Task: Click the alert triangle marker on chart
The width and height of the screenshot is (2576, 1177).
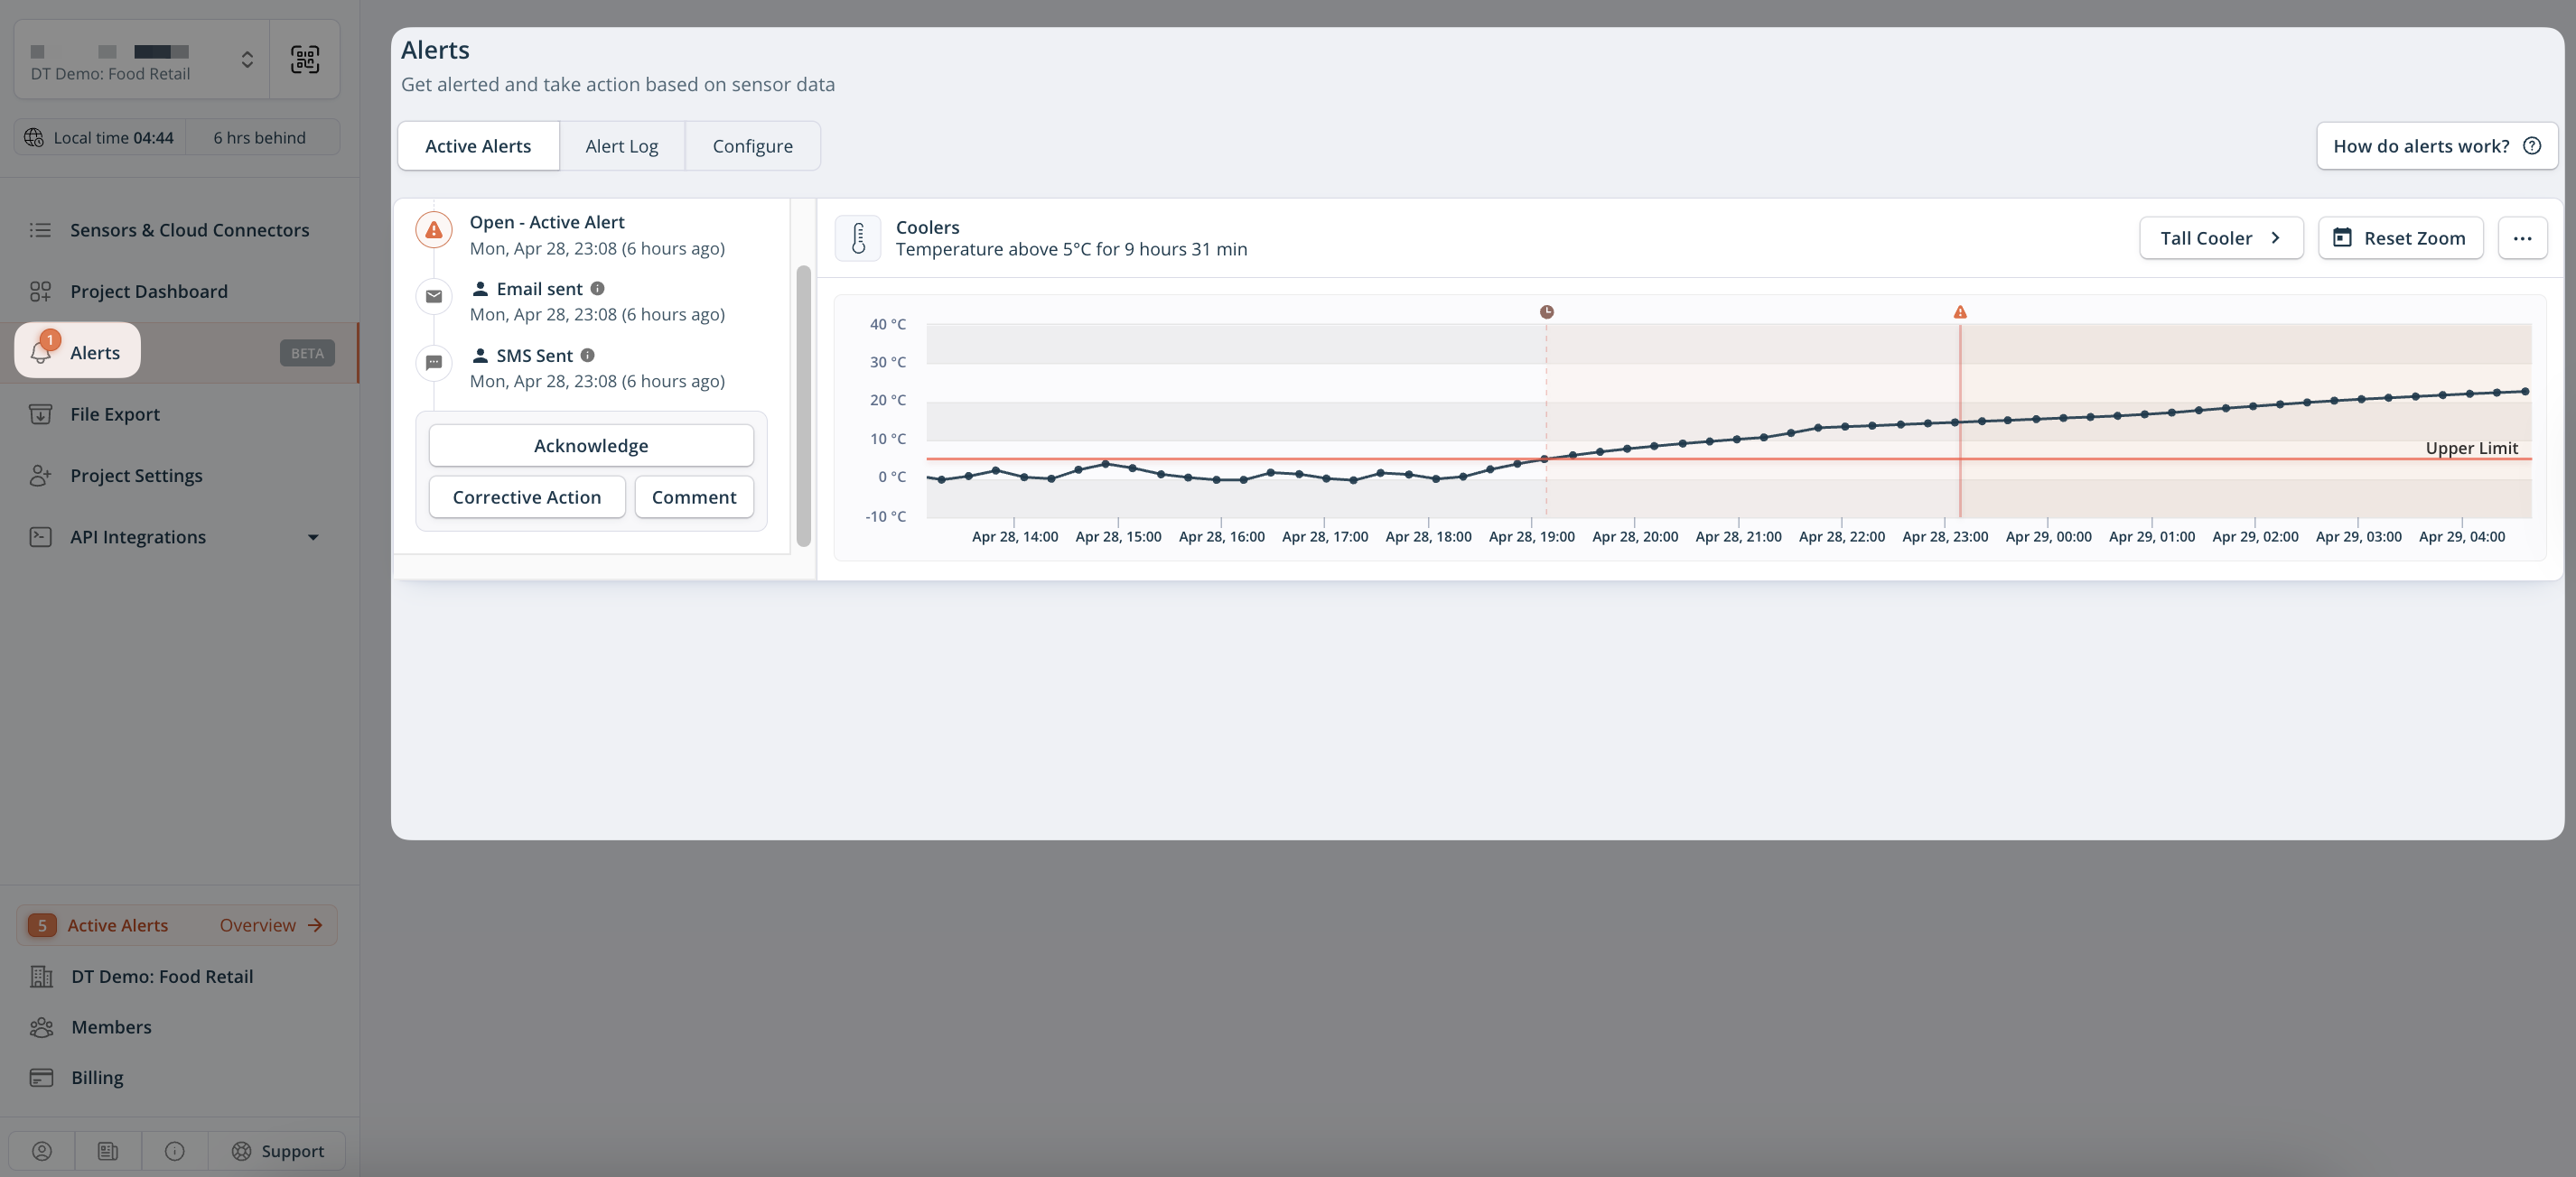Action: 1960,312
